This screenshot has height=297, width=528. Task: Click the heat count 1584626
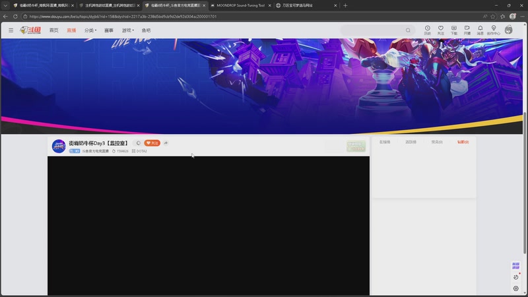(x=120, y=151)
